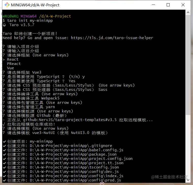Viewport: 193px width, 185px height.
Task: Click the scrollbar down arrow
Action: click(x=188, y=180)
